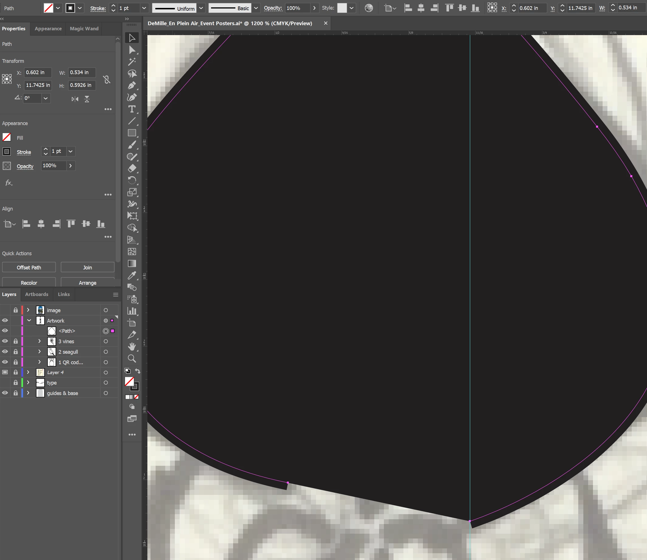Viewport: 647px width, 560px height.
Task: Select the Scale tool
Action: [132, 192]
